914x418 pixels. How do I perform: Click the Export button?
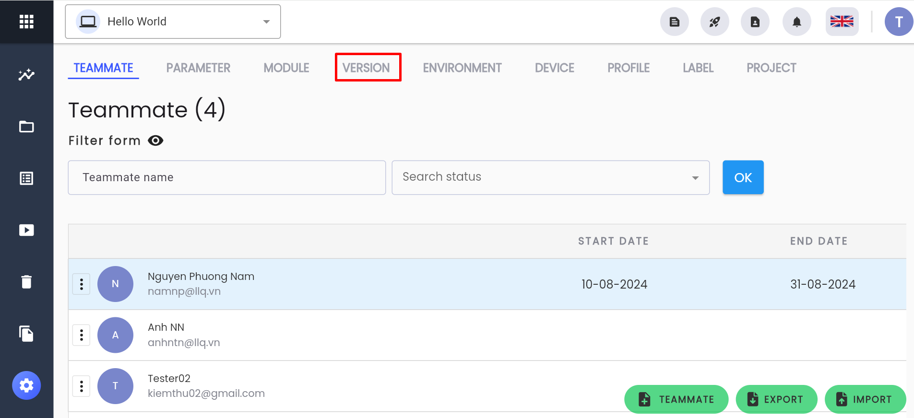pos(777,399)
